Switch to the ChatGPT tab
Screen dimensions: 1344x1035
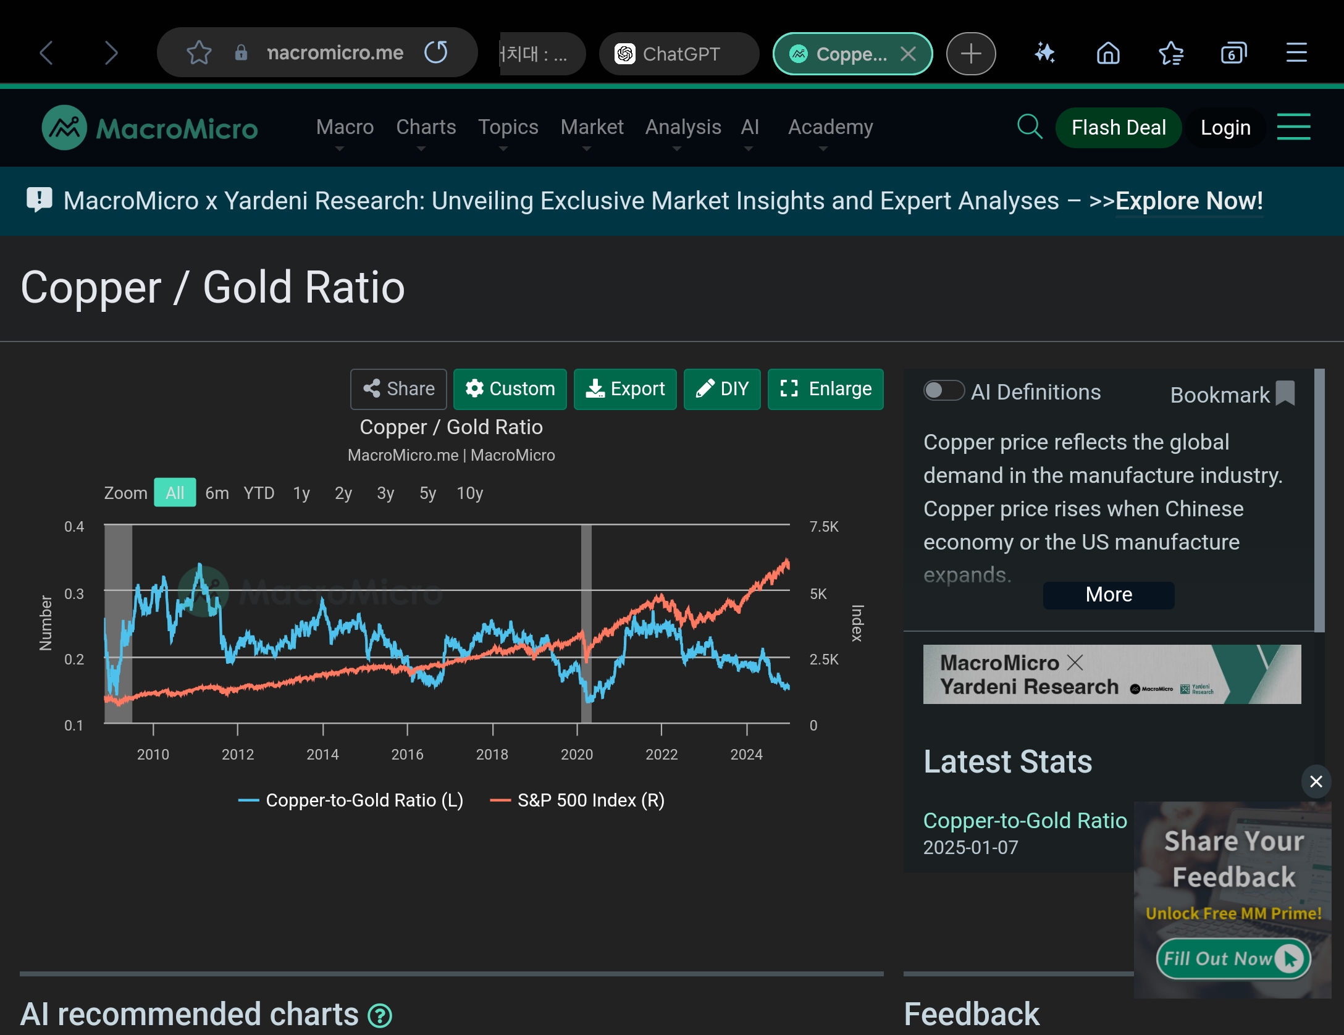tap(679, 54)
